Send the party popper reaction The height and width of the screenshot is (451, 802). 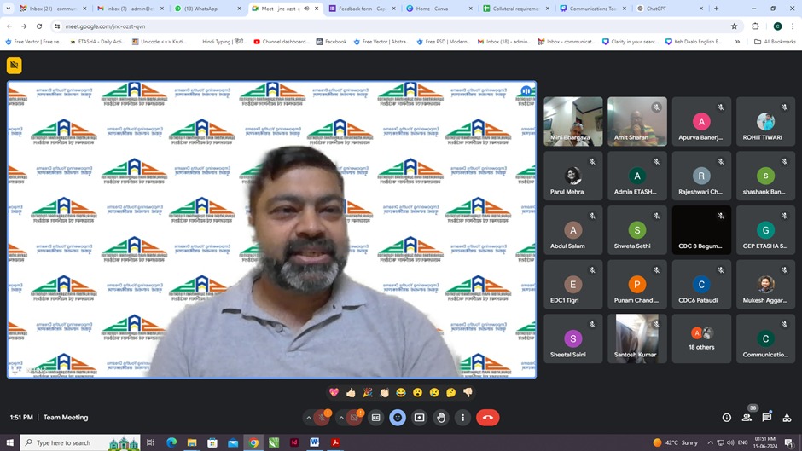click(x=367, y=392)
